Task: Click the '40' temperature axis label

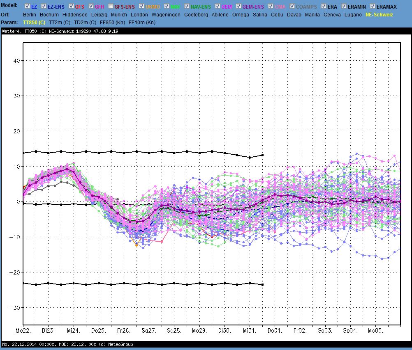Action: [x=16, y=61]
